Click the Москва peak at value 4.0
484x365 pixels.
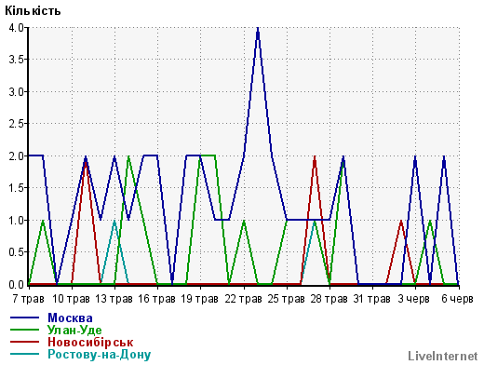pyautogui.click(x=258, y=29)
